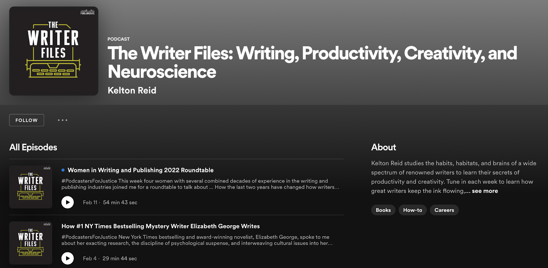Open the three-dots more options menu
Viewport: 548px width, 268px height.
[62, 120]
